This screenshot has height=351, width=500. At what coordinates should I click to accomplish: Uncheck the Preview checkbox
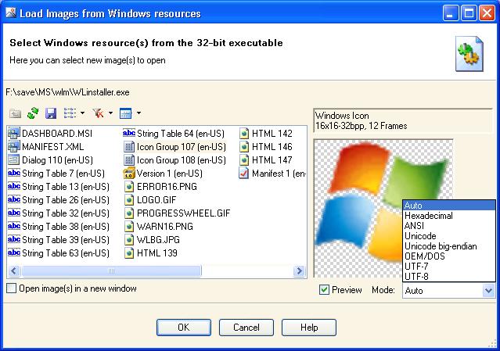325,290
